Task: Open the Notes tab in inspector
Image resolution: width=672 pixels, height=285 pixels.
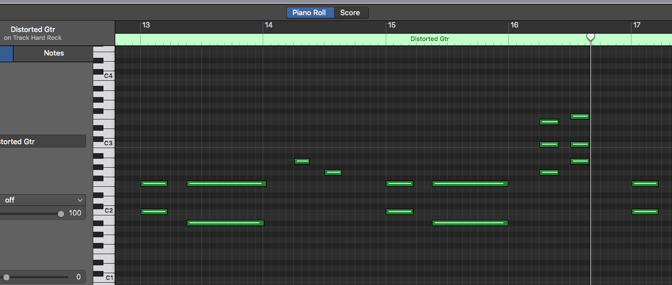Action: pos(54,53)
